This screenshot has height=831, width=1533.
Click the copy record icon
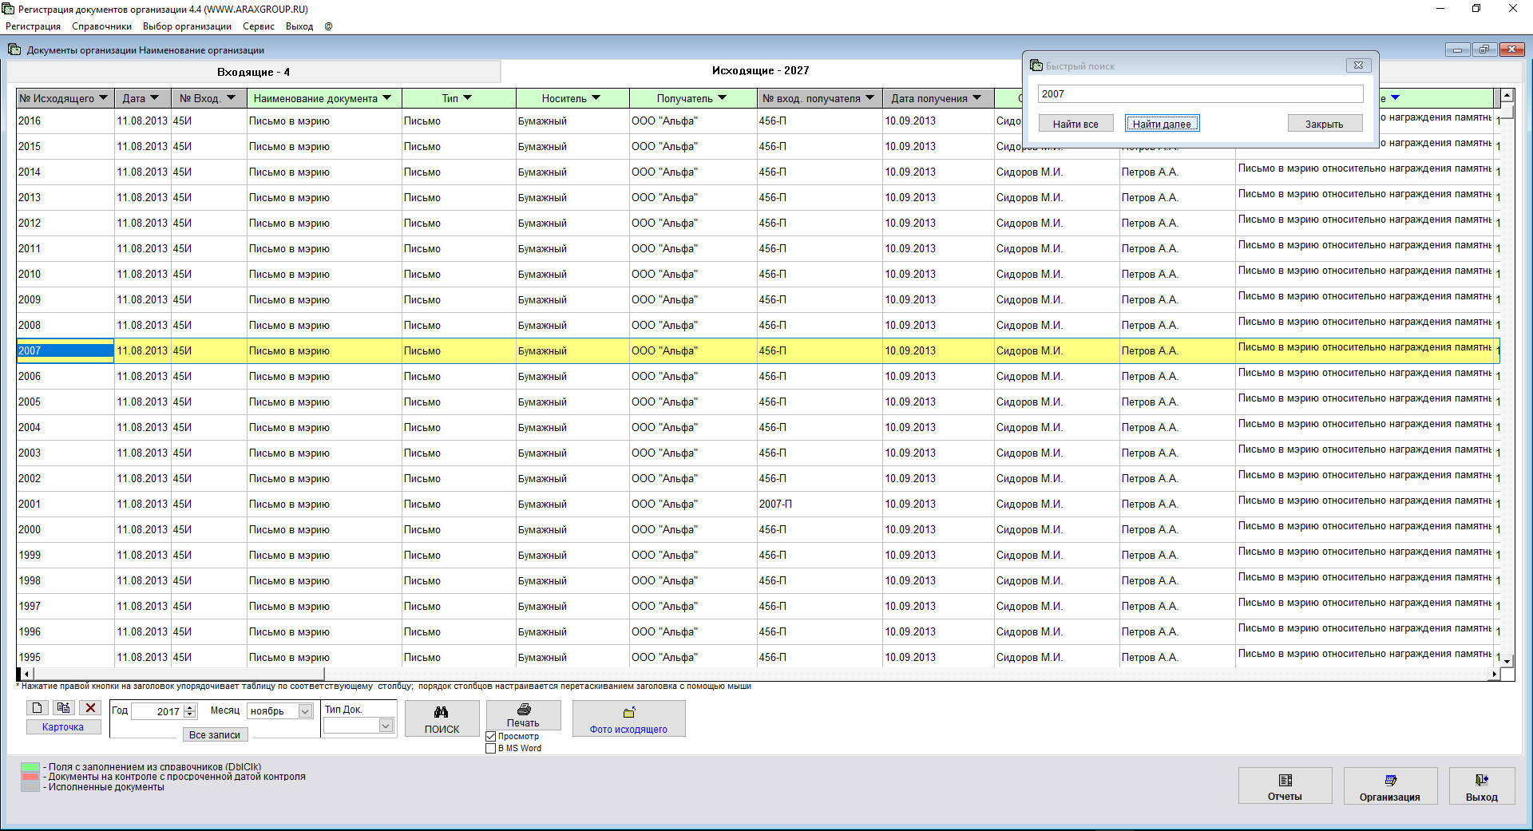[64, 708]
